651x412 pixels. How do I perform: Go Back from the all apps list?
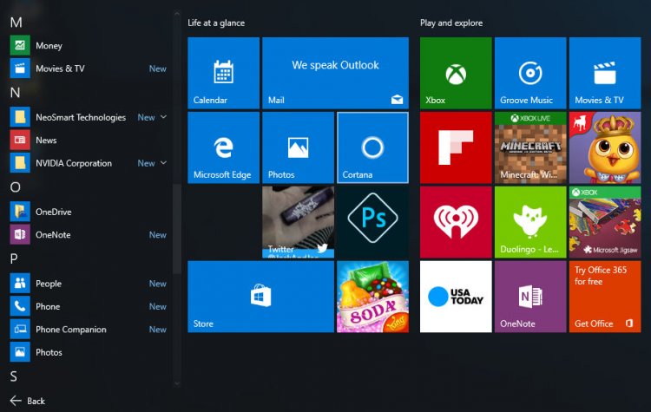(28, 401)
